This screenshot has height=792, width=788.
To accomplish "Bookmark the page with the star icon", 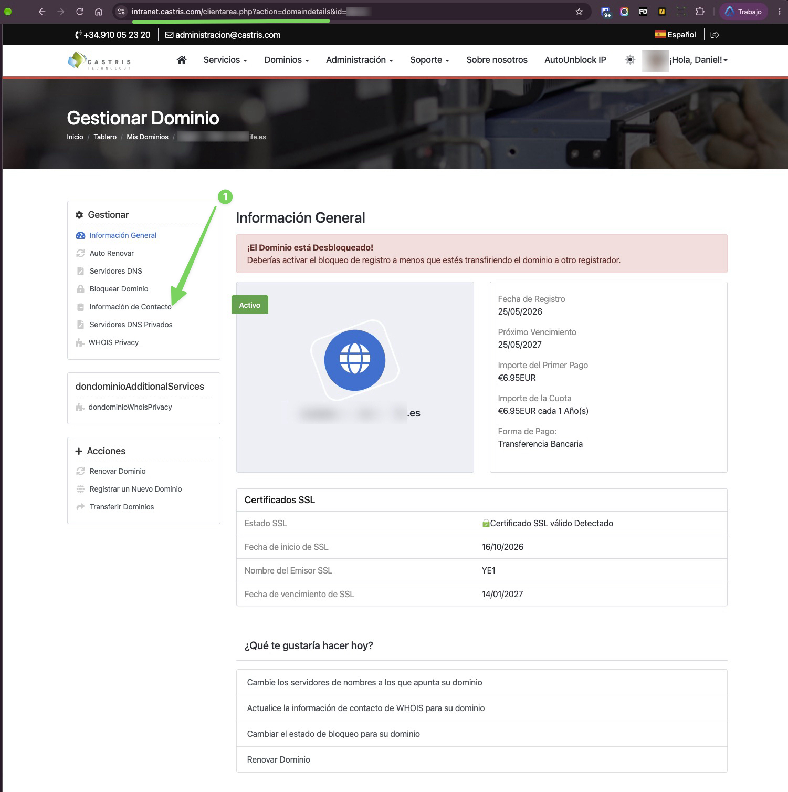I will click(x=579, y=12).
